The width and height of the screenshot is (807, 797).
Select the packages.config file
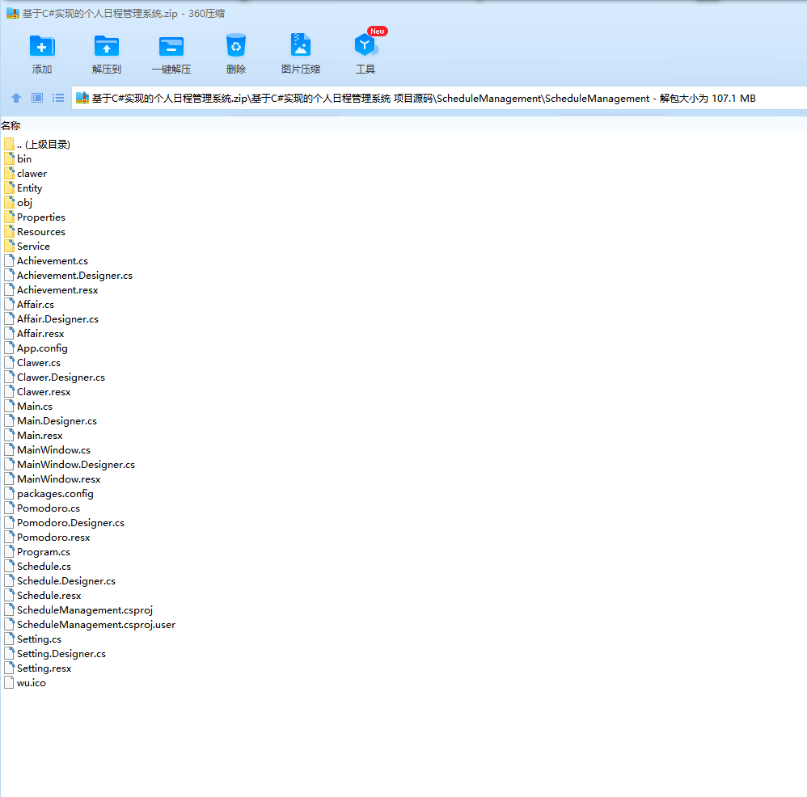tap(49, 493)
